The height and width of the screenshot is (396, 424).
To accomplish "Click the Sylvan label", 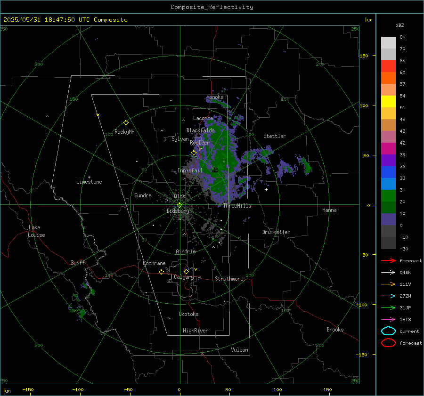I will tap(180, 139).
